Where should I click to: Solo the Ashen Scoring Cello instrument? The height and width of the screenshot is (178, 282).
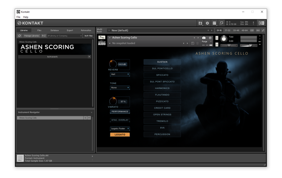(217, 38)
